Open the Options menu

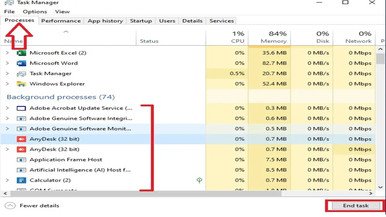coord(35,11)
